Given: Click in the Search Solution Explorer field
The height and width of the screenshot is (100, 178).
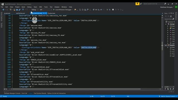Looking at the screenshot, I should pyautogui.click(x=168, y=19).
